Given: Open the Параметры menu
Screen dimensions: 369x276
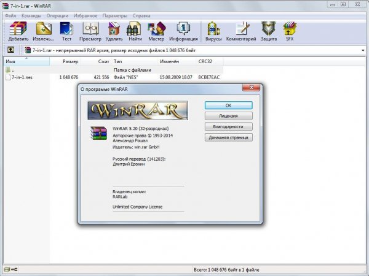Looking at the screenshot, I should (x=115, y=16).
